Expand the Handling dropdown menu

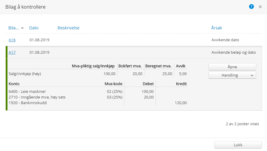232,75
